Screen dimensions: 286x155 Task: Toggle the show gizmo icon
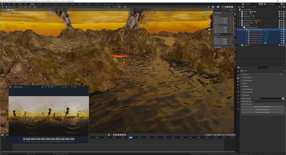pos(213,7)
